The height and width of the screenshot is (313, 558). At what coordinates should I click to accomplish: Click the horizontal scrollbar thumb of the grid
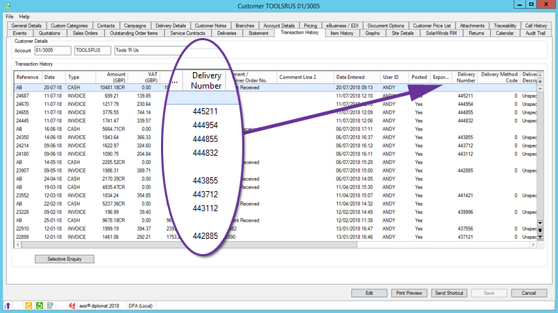(189, 244)
